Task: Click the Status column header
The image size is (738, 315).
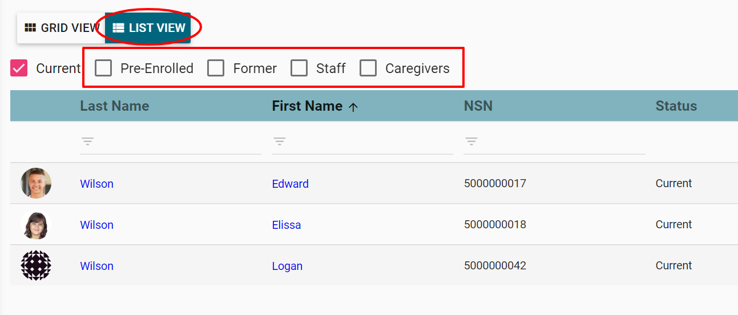Action: (676, 106)
